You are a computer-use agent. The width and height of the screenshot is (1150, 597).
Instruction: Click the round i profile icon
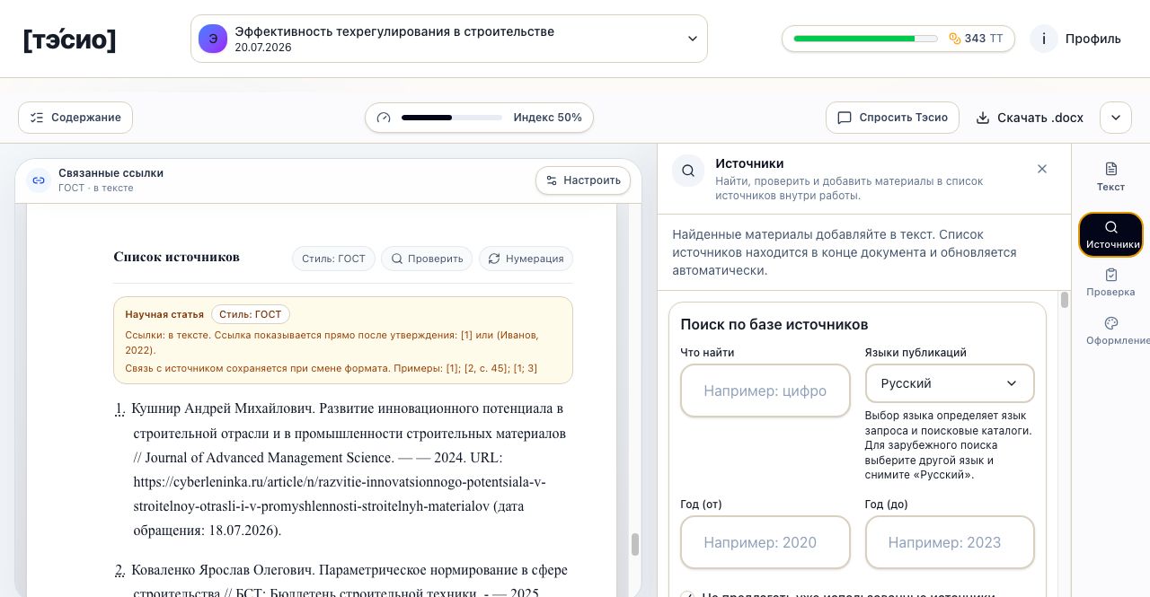[x=1044, y=39]
